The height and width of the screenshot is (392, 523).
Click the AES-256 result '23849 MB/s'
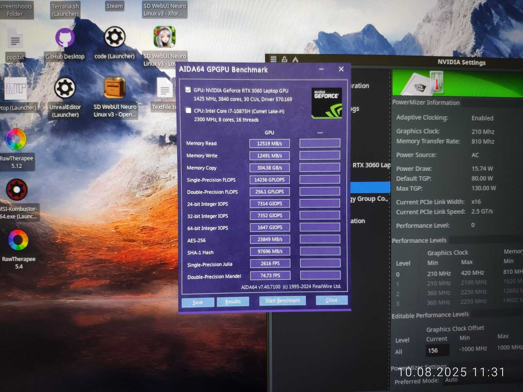tap(270, 239)
